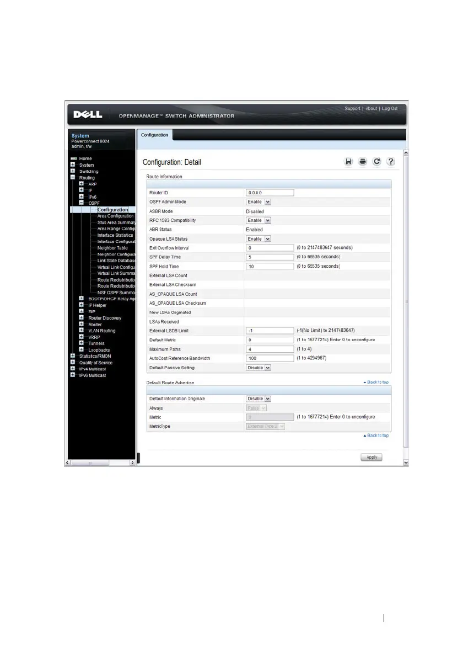Click the SPF Delay Time field
The height and width of the screenshot is (658, 463).
click(x=270, y=257)
